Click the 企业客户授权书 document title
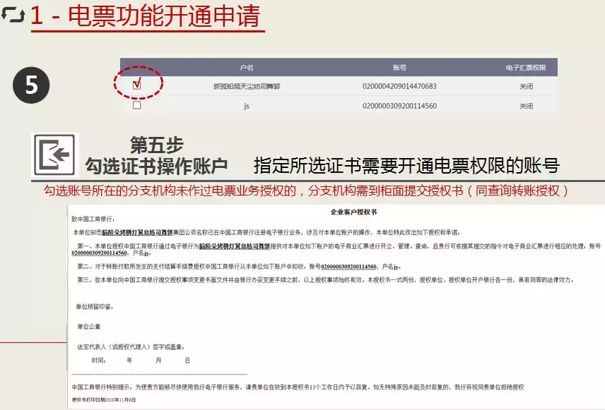The width and height of the screenshot is (605, 410). point(353,212)
